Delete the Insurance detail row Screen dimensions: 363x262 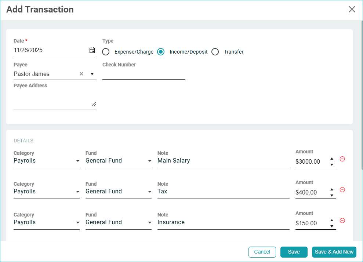[342, 221]
